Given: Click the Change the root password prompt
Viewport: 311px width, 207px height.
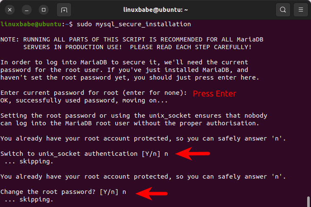Looking at the screenshot, I should click(x=63, y=192).
